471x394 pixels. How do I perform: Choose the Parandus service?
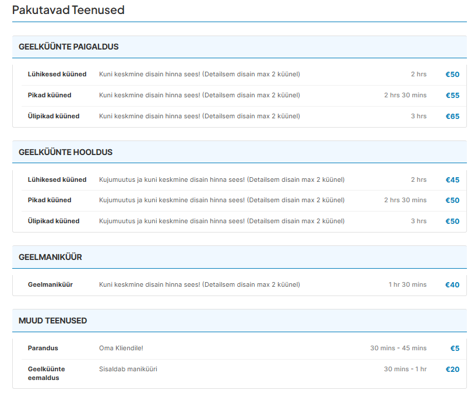point(43,348)
